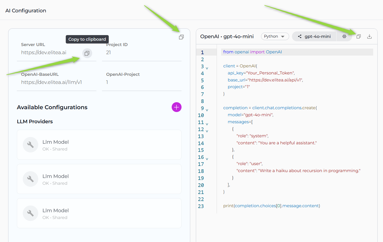Image resolution: width=383 pixels, height=242 pixels.
Task: Click the print statement on line 23
Action: pos(272,206)
